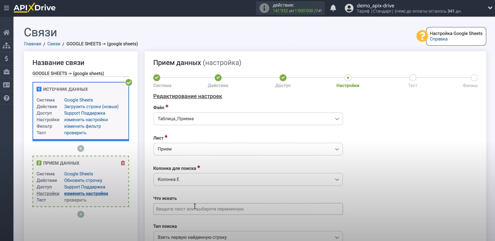The image size is (495, 241).
Task: Open the question mark help sidebar icon
Action: [7, 98]
